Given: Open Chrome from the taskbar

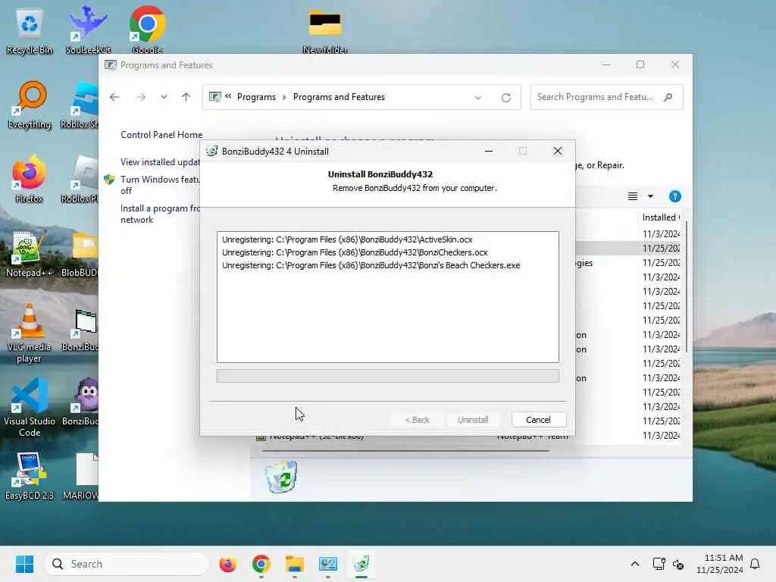Looking at the screenshot, I should [x=261, y=564].
